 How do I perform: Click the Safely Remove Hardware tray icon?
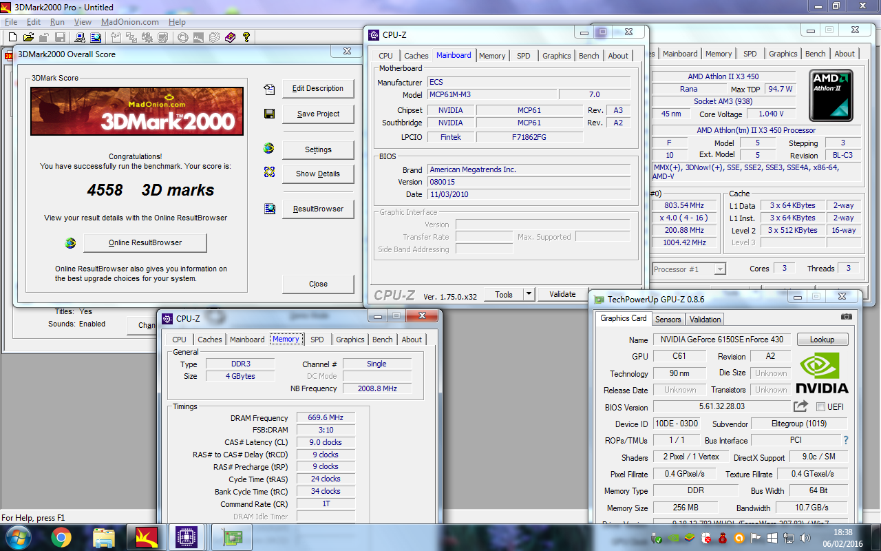[656, 538]
